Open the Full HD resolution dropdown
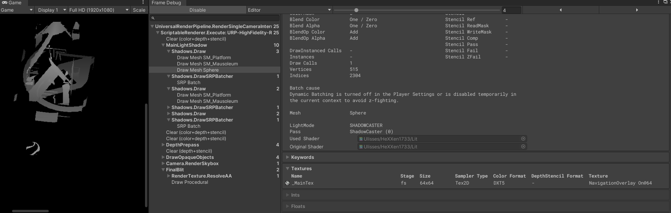 point(99,10)
